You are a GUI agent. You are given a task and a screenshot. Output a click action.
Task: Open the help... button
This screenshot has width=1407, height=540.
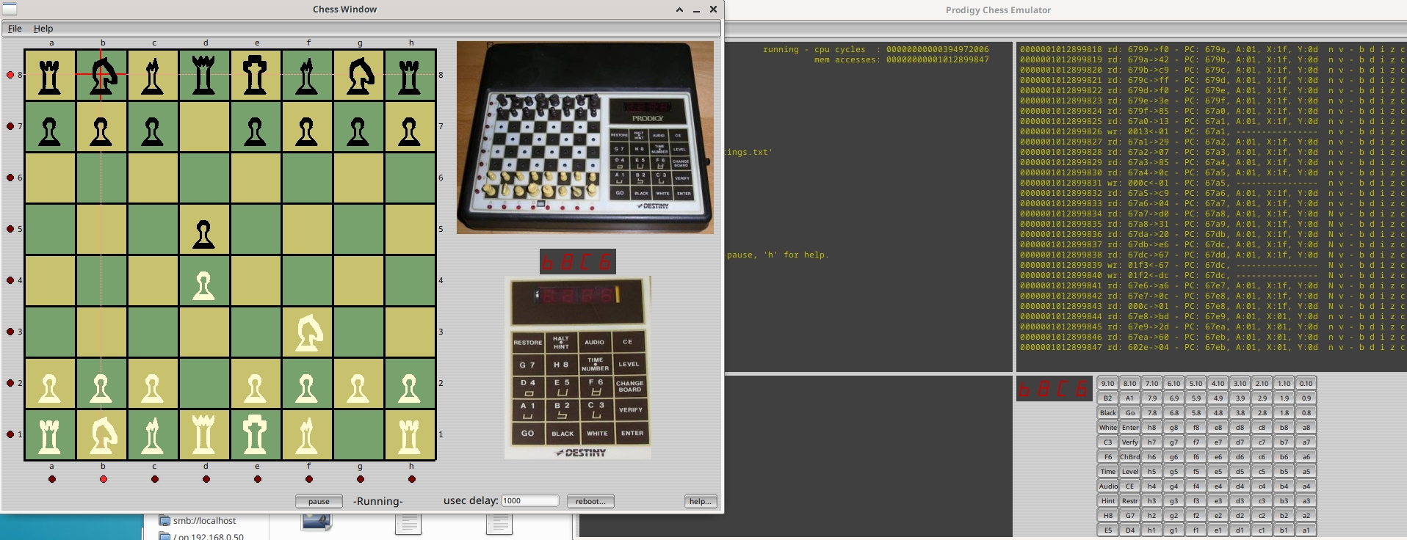[x=700, y=501]
